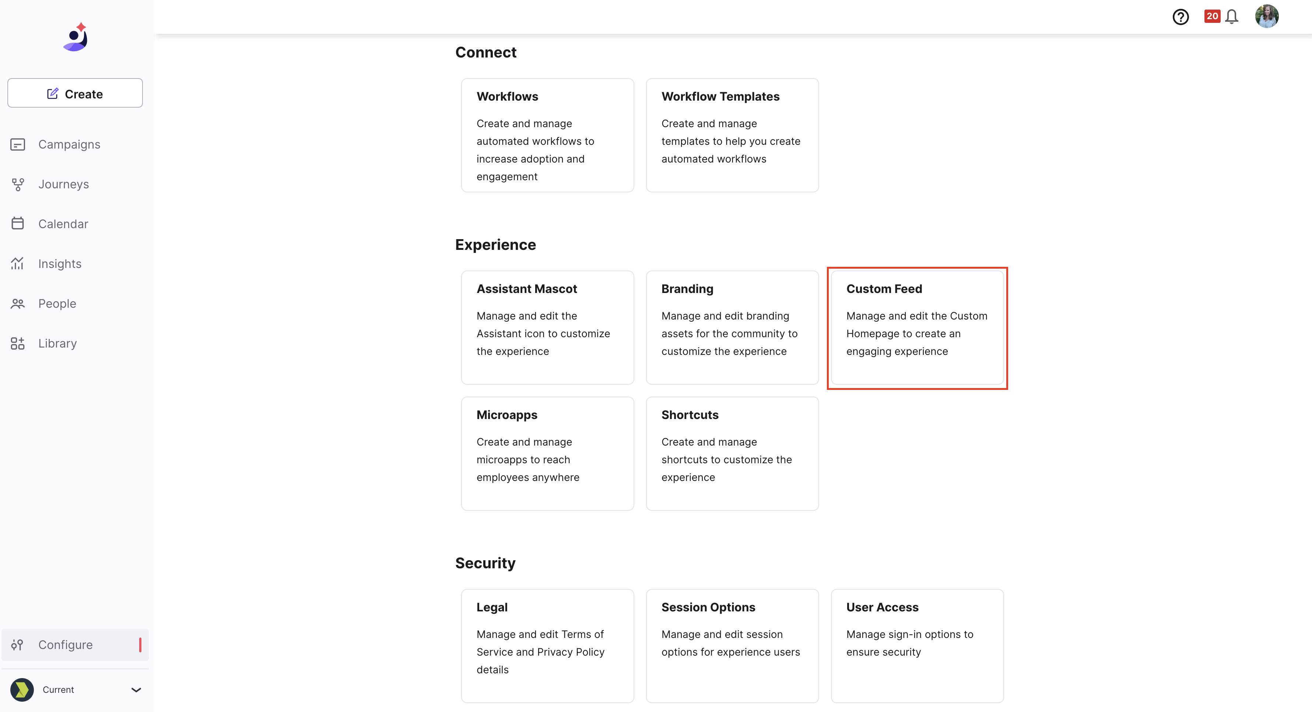This screenshot has width=1312, height=712.
Task: Expand the Current workspace chevron
Action: click(136, 690)
